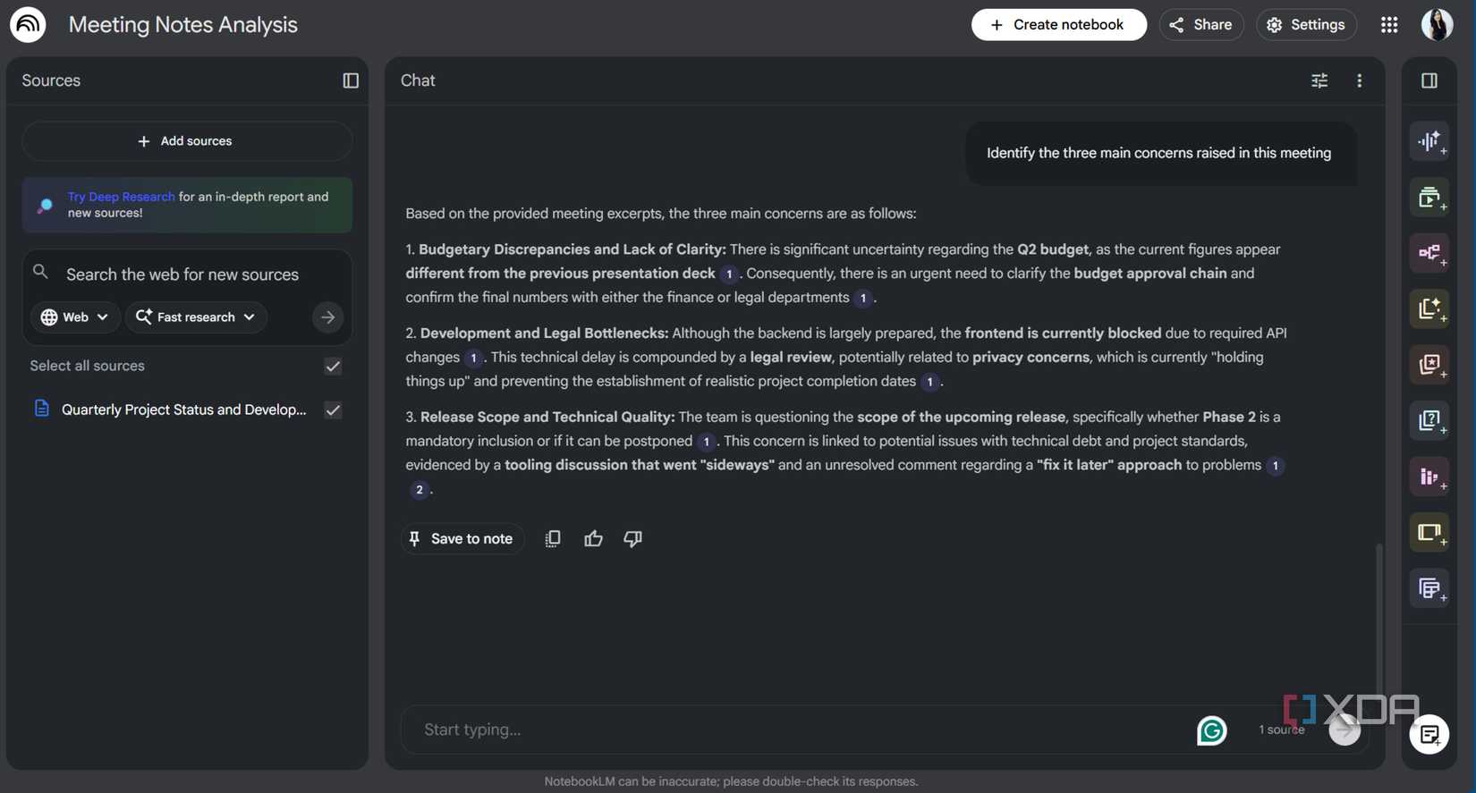Toggle Select all sources checkbox
Image resolution: width=1476 pixels, height=793 pixels.
[332, 366]
